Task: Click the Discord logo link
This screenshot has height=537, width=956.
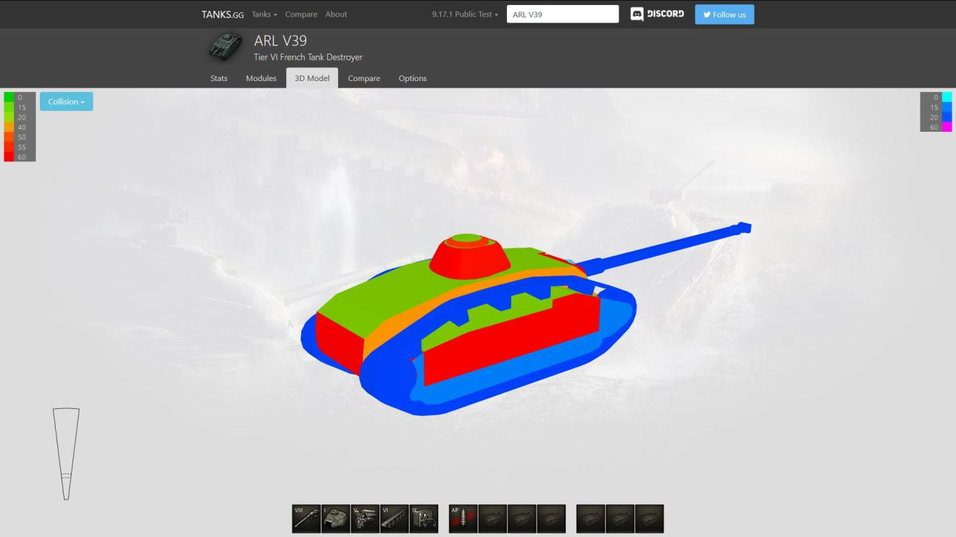Action: click(x=657, y=14)
